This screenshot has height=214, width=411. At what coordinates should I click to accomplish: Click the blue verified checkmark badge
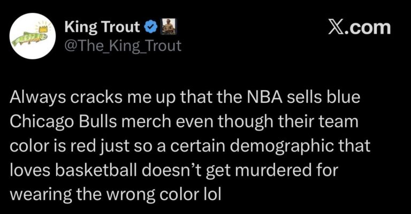pos(150,27)
